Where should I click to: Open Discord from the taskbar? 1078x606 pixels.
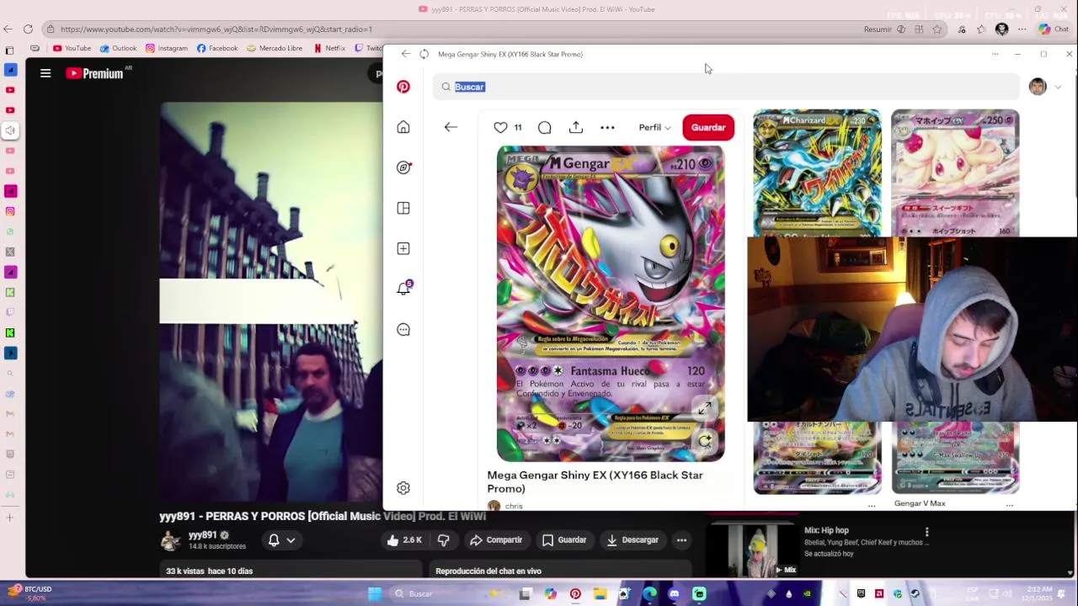pos(674,594)
